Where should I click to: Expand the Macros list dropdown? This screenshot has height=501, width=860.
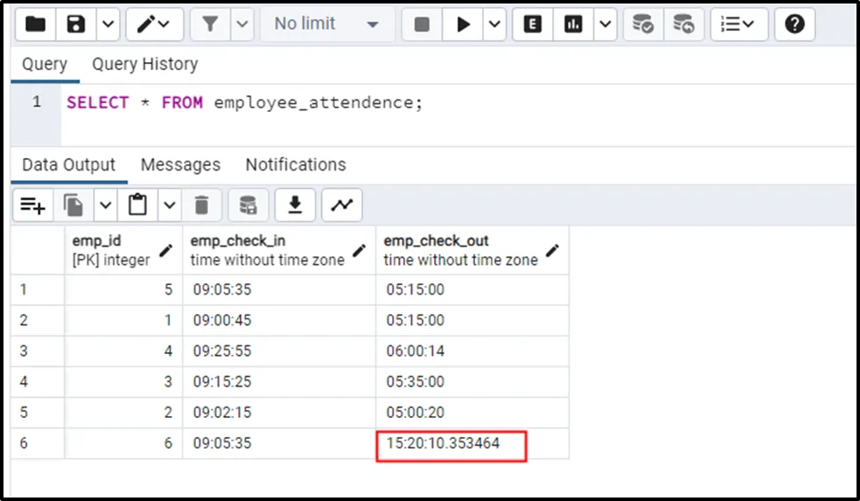(739, 24)
